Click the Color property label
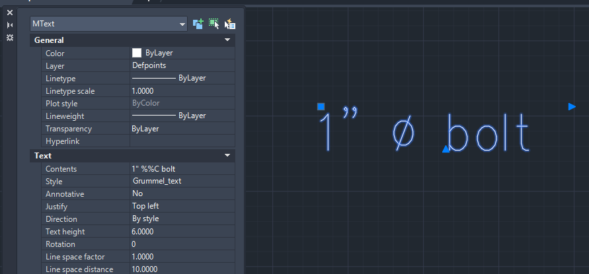The image size is (589, 274). (x=55, y=53)
